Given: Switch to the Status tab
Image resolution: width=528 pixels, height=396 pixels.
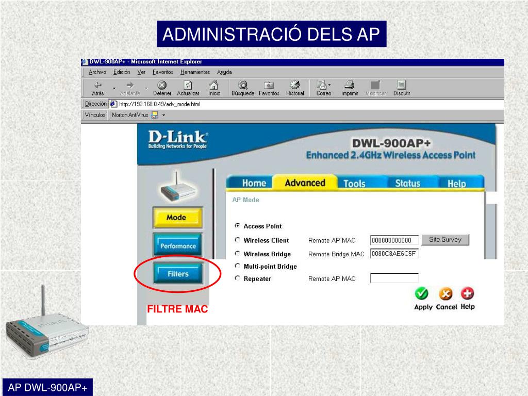Looking at the screenshot, I should point(407,183).
